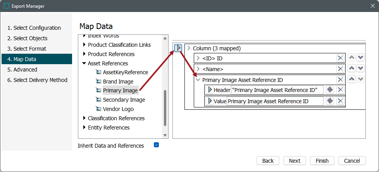Open transformation settings for Value field
Image resolution: width=379 pixels, height=172 pixels.
point(330,101)
